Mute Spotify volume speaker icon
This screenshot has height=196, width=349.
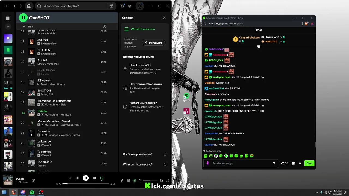point(140,180)
